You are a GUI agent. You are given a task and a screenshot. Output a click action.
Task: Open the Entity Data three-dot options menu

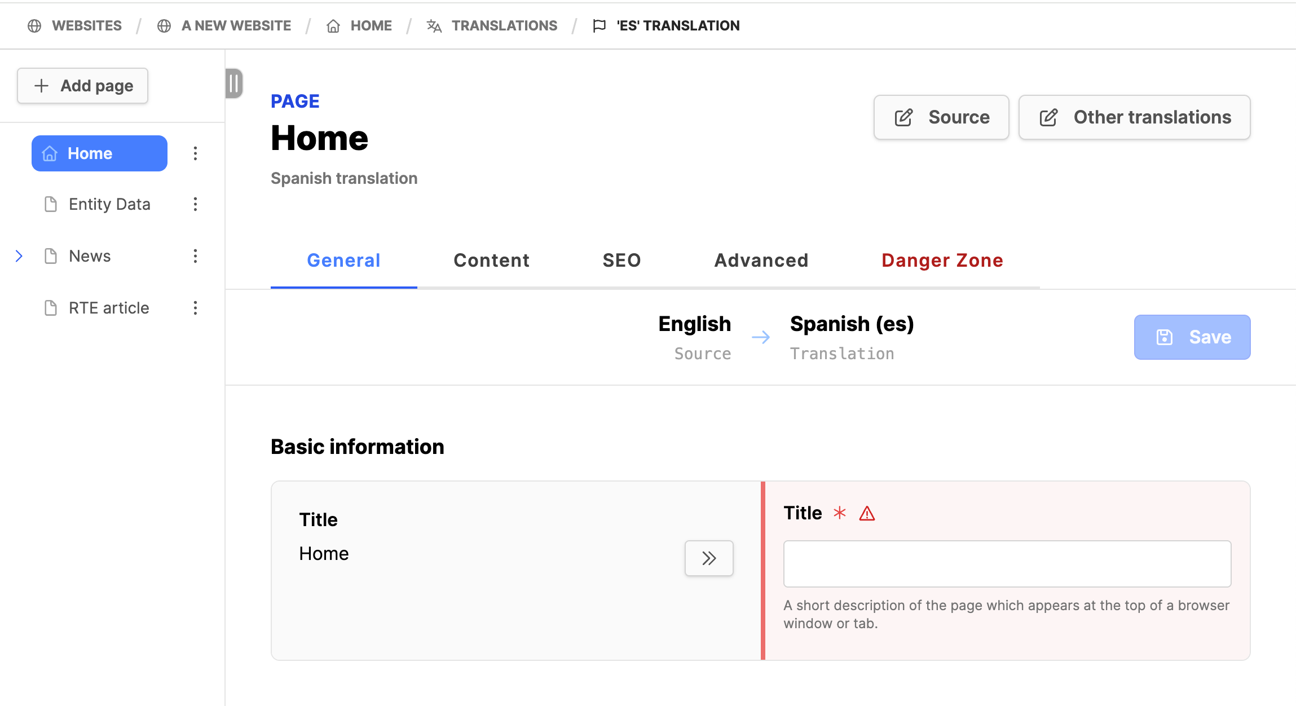point(195,204)
